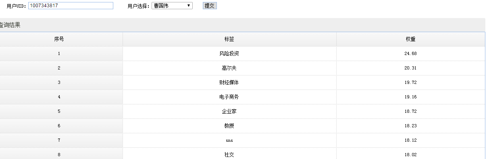
Task: Click the 序号 column header
Action: [x=59, y=39]
